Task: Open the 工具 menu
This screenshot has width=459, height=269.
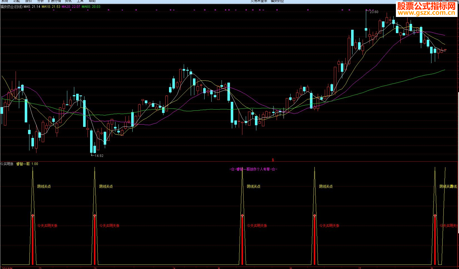Action: click(x=80, y=1)
